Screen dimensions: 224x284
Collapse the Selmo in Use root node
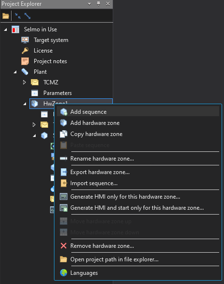[x=6, y=29]
